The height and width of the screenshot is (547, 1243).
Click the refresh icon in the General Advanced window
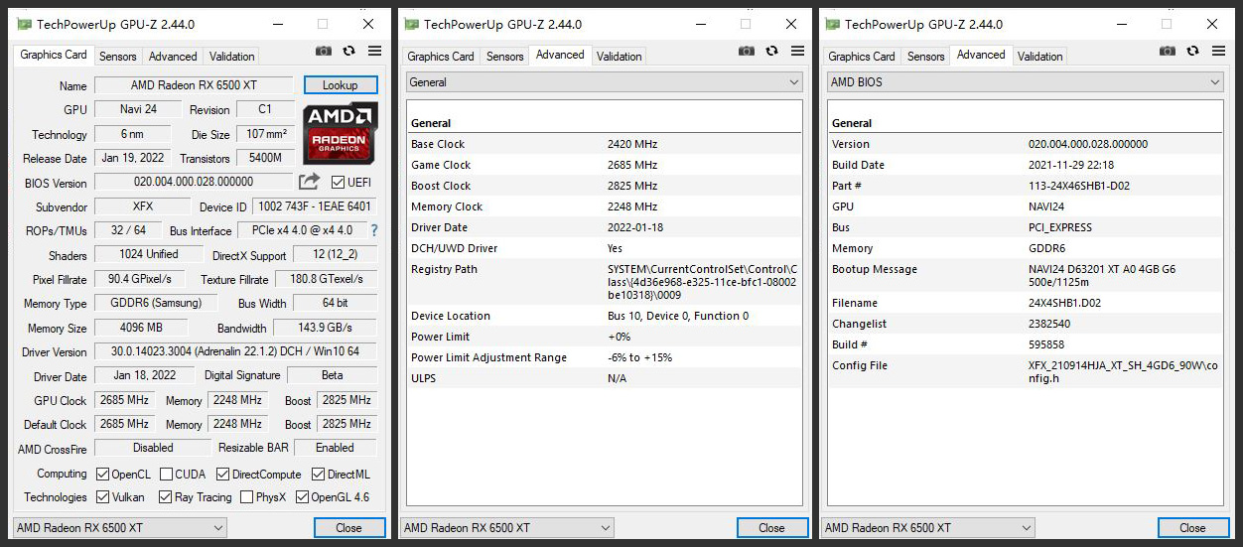click(770, 51)
